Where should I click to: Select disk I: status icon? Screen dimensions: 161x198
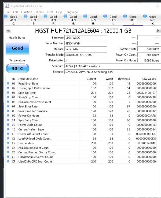(105, 16)
